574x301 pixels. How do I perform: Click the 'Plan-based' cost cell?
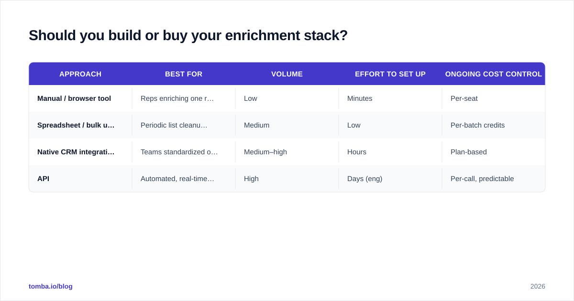pyautogui.click(x=494, y=152)
